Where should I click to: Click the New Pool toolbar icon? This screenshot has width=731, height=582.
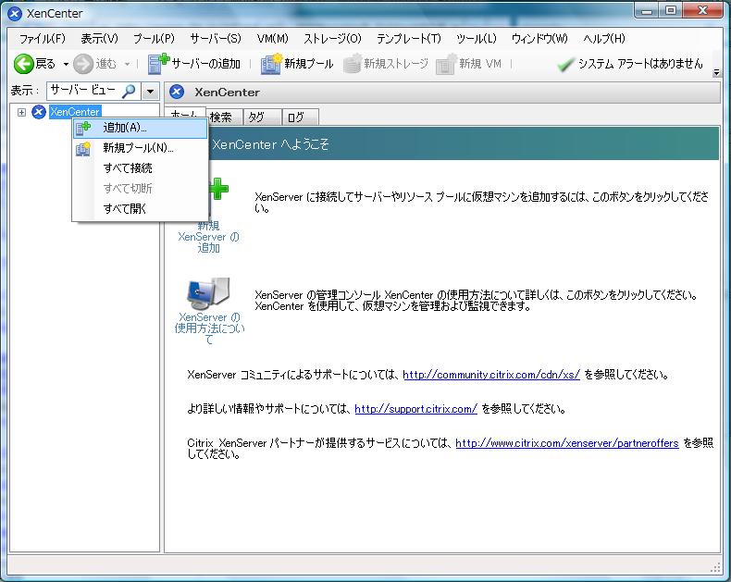pos(271,64)
